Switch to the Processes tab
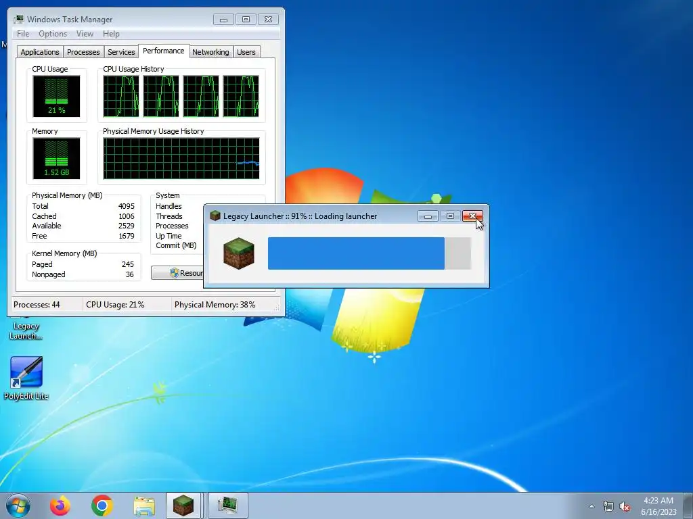The image size is (693, 519). coord(83,52)
